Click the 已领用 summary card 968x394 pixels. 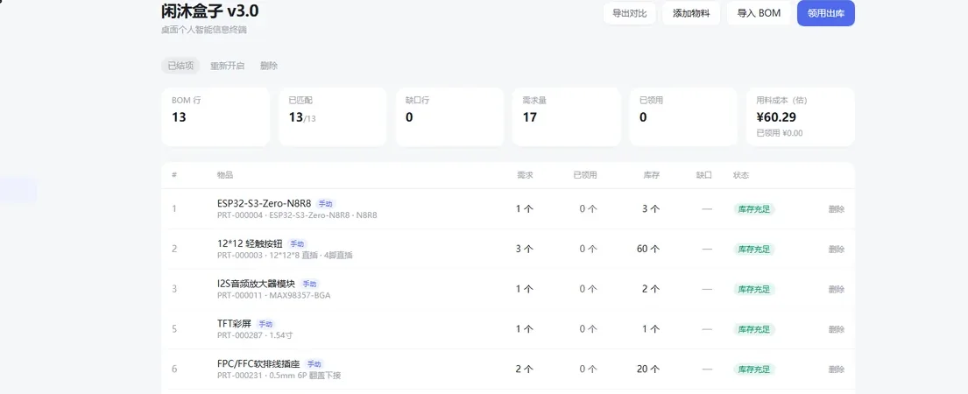click(x=683, y=116)
